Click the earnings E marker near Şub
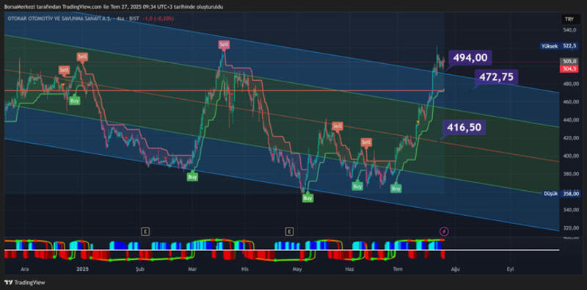The width and height of the screenshot is (587, 290). point(145,231)
